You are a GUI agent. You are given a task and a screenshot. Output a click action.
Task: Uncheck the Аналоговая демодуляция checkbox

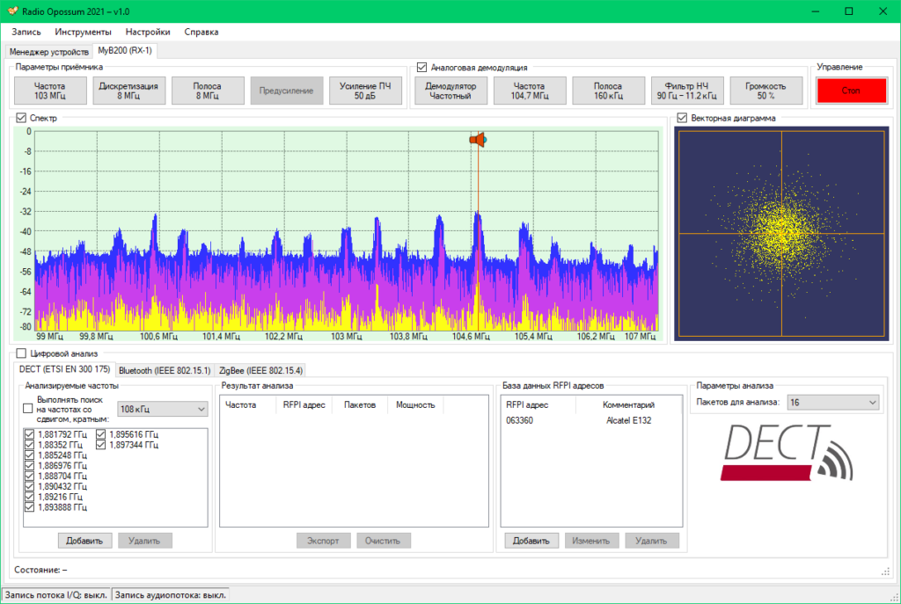[x=422, y=67]
